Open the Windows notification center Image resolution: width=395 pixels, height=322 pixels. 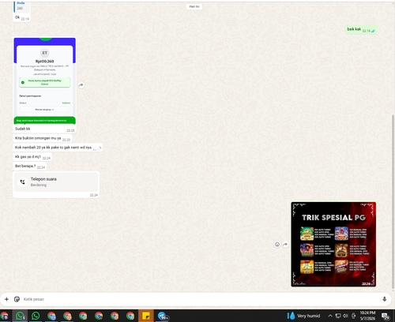point(386,316)
